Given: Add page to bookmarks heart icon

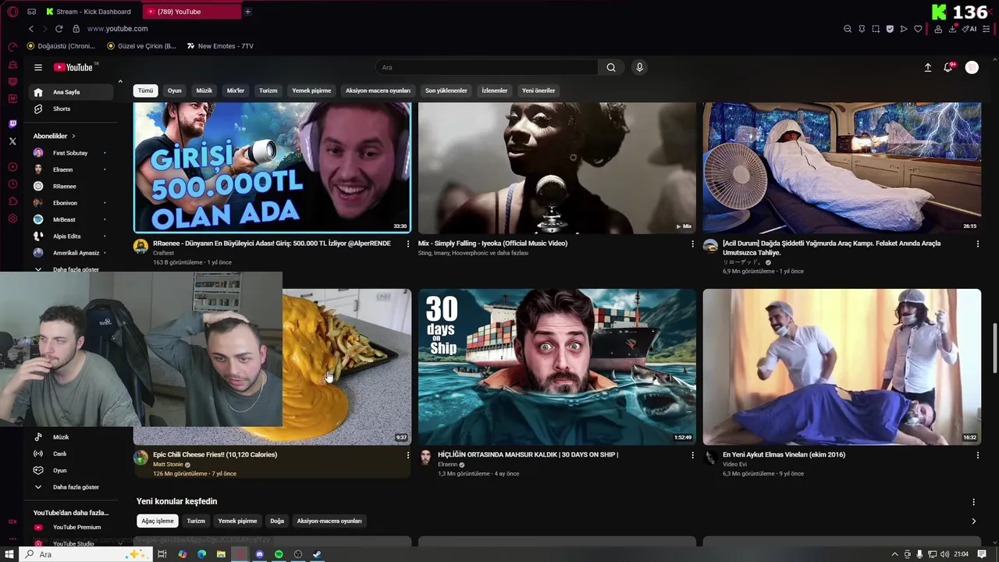Looking at the screenshot, I should tap(918, 29).
